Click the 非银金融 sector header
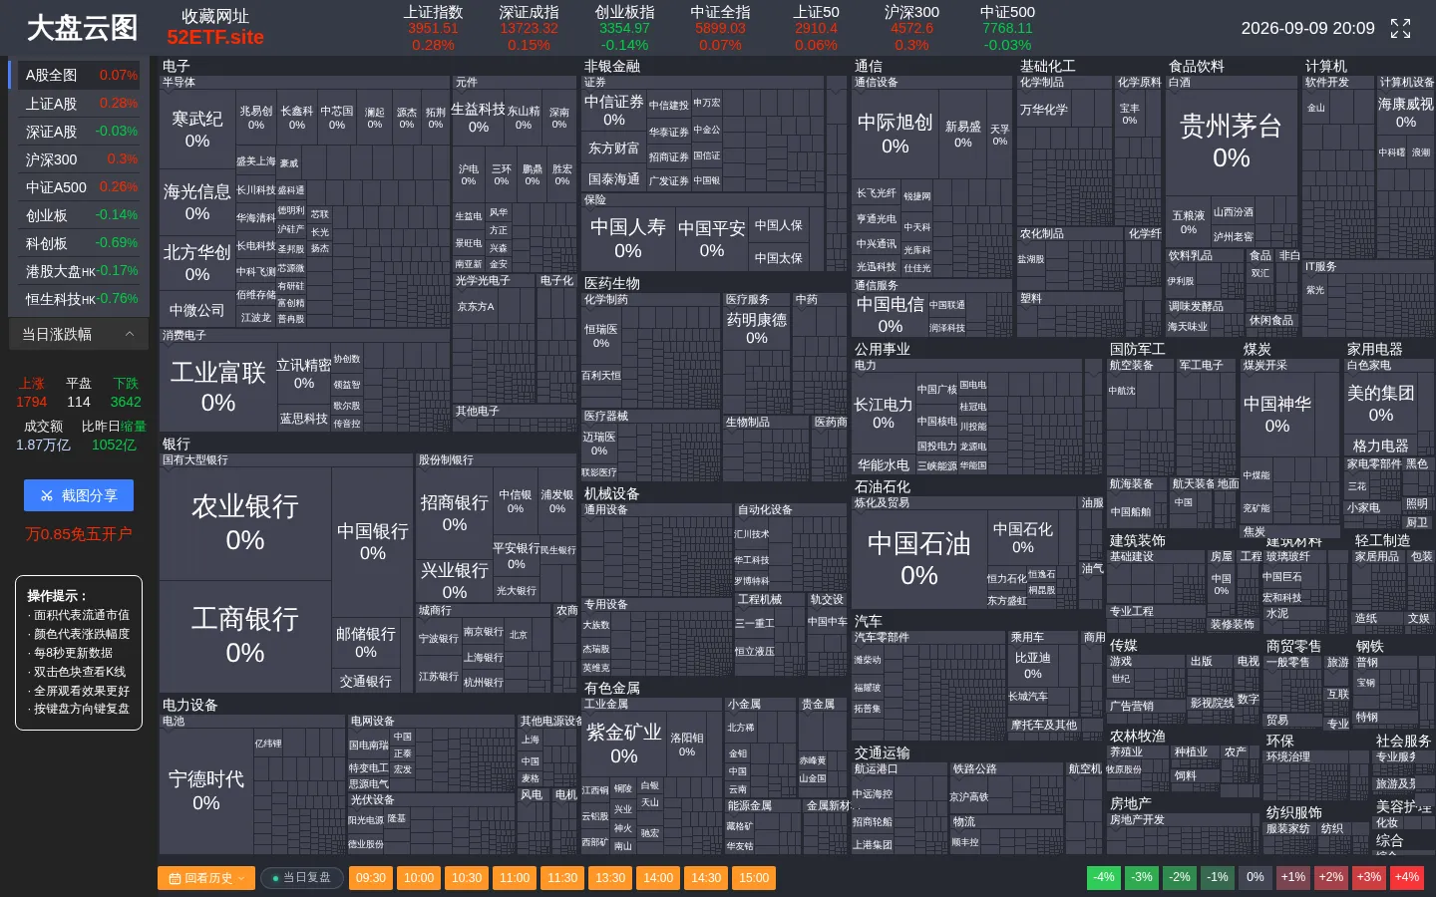1436x897 pixels. 612,66
